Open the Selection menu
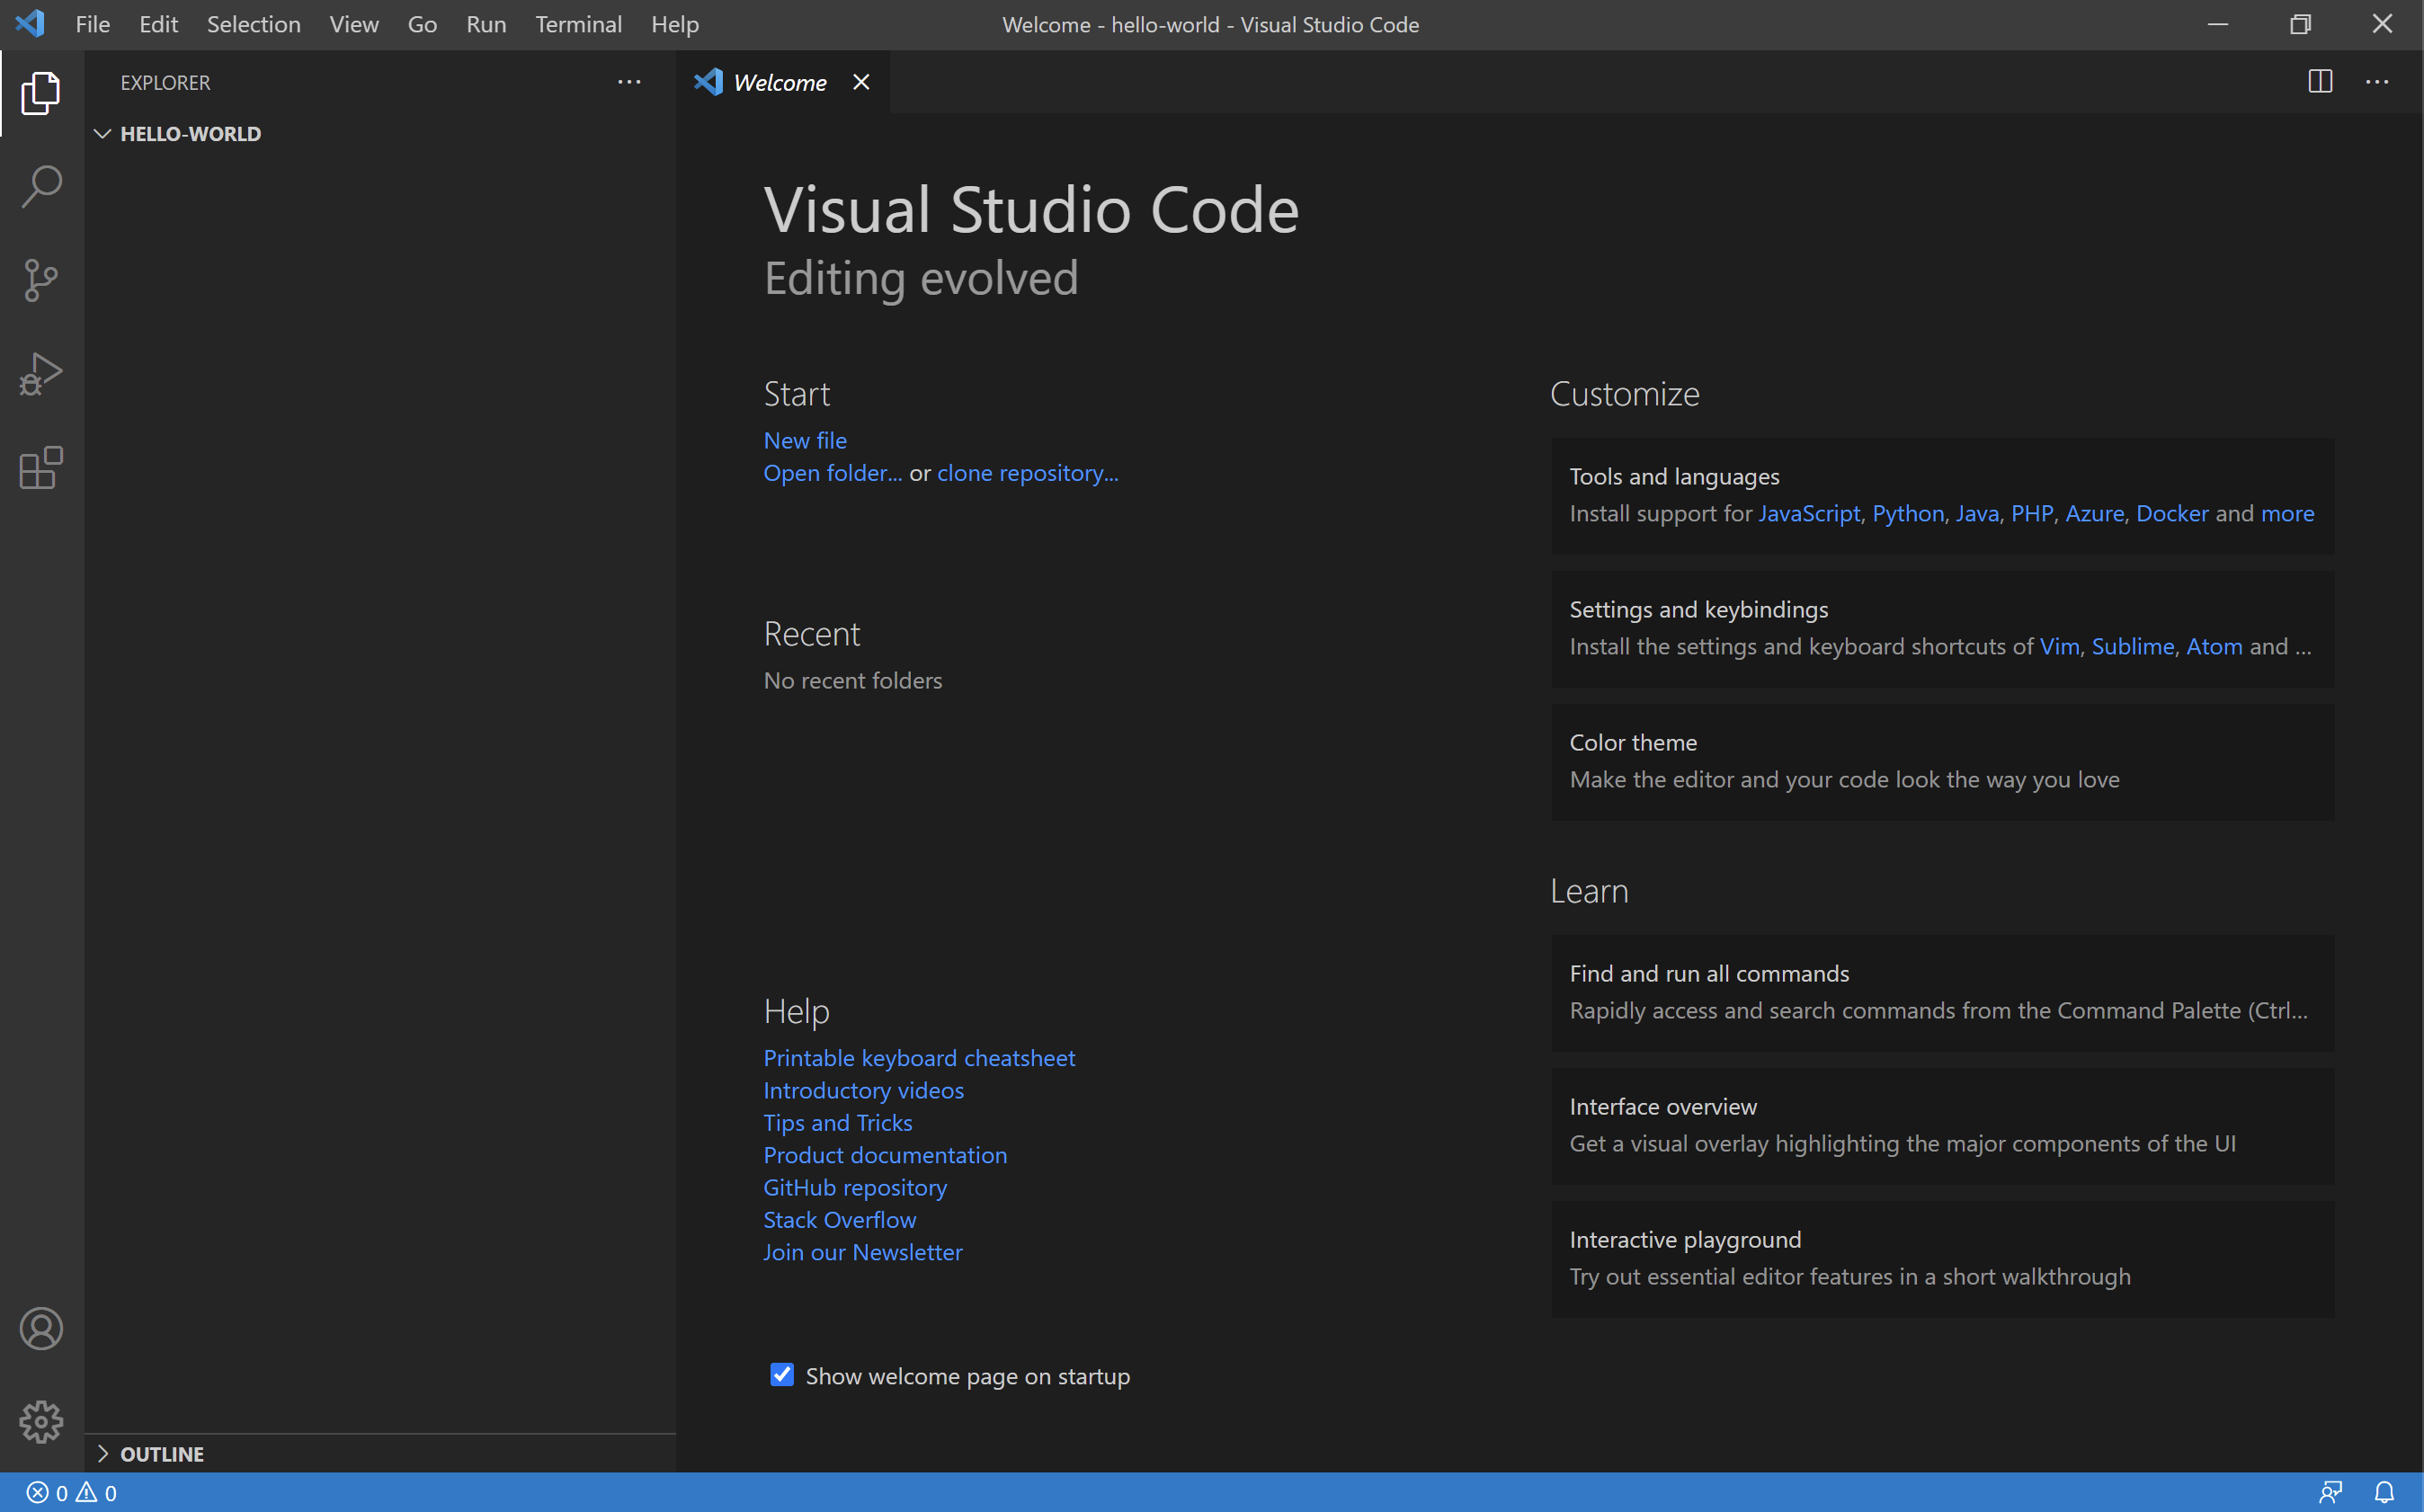2424x1512 pixels. point(253,24)
